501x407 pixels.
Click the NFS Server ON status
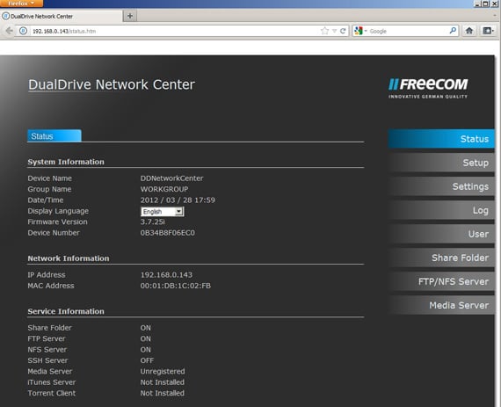pos(145,350)
